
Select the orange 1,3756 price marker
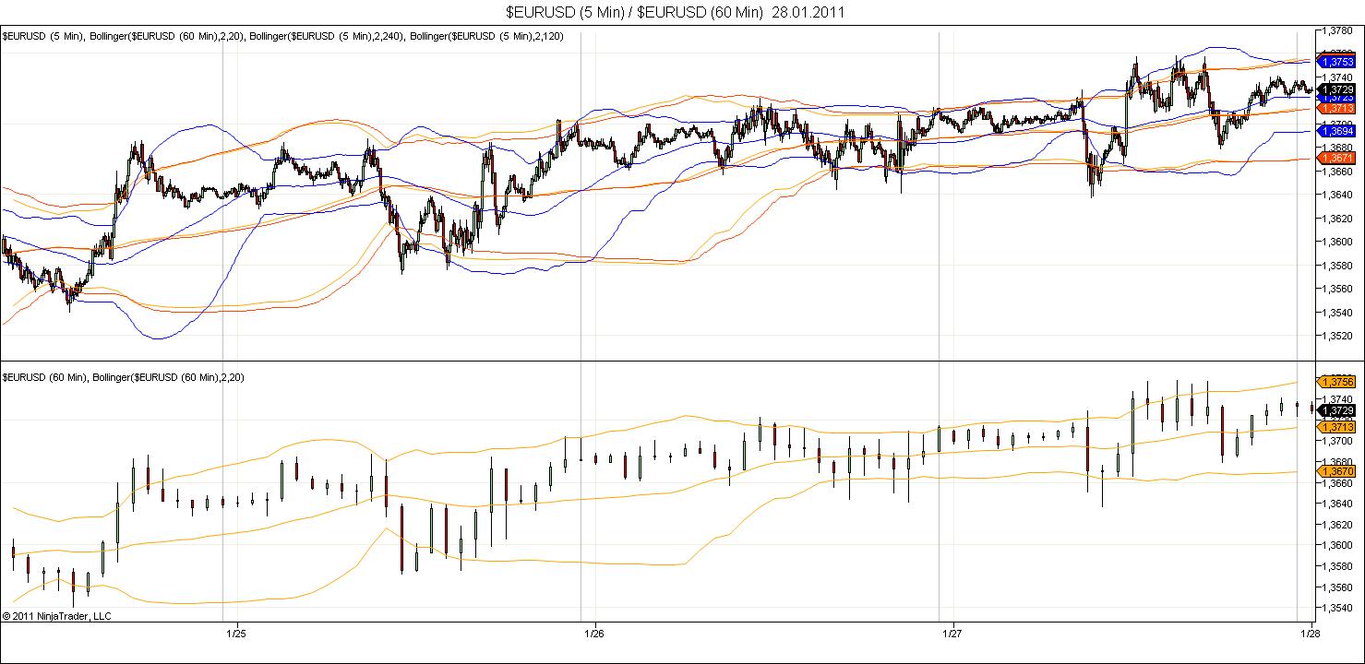pyautogui.click(x=1337, y=382)
